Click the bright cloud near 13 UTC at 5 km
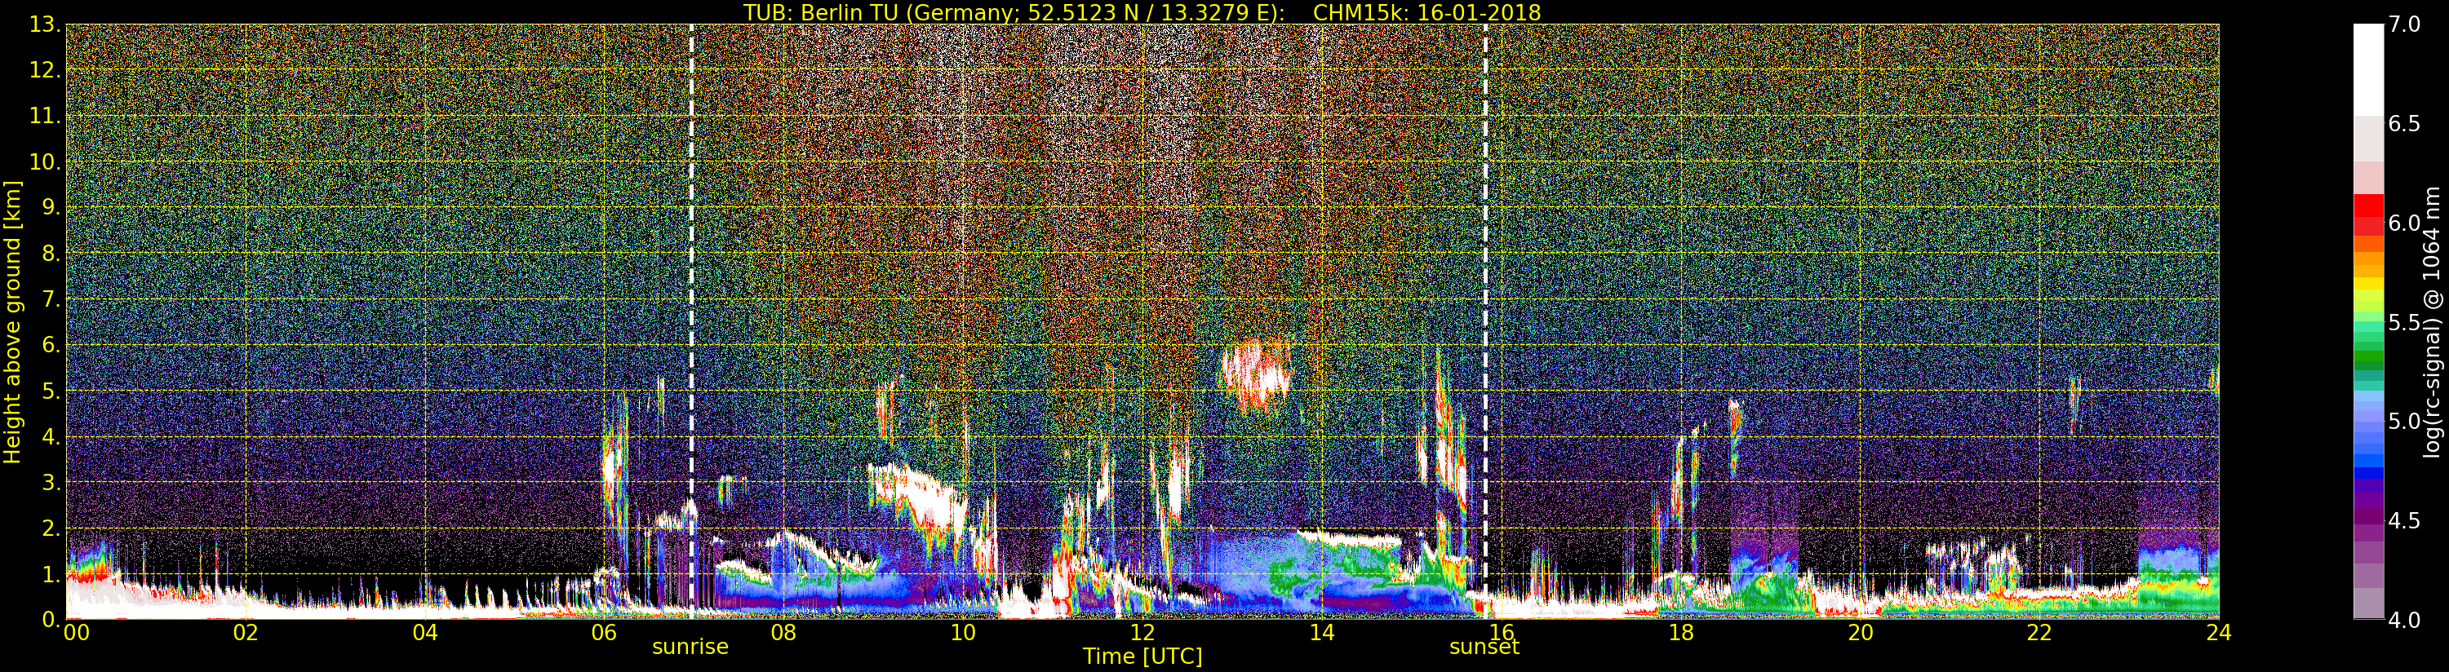The image size is (2449, 672). coord(1258,374)
